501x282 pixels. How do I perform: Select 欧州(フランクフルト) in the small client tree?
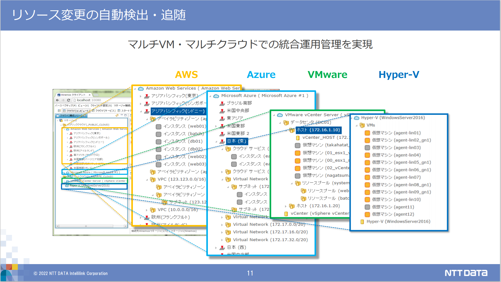pyautogui.click(x=84, y=146)
